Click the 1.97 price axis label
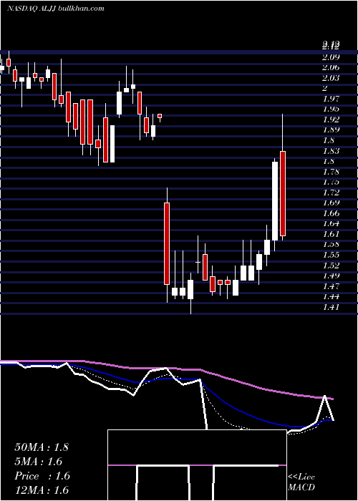Image resolution: width=358 pixels, height=501 pixels. coord(331,99)
